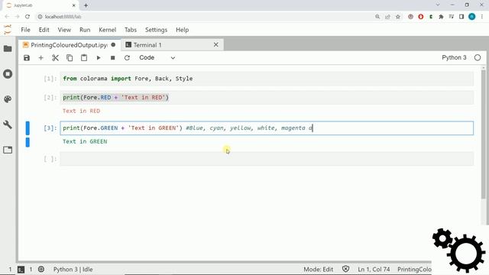Close the JupyterLab browser tab

coord(74,5)
